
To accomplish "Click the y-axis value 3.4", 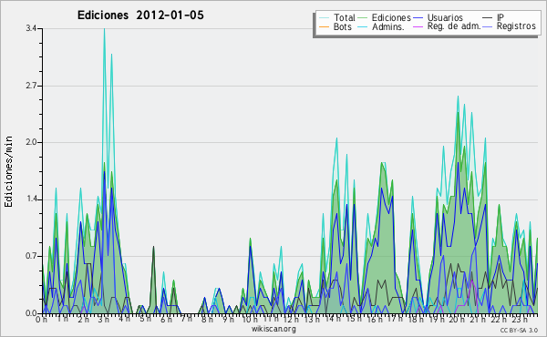I will pyautogui.click(x=31, y=28).
